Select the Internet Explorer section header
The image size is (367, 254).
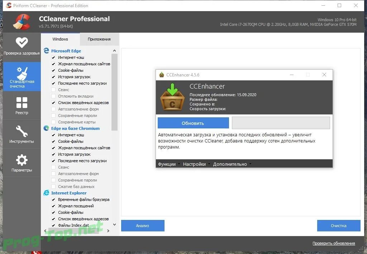[x=69, y=193]
